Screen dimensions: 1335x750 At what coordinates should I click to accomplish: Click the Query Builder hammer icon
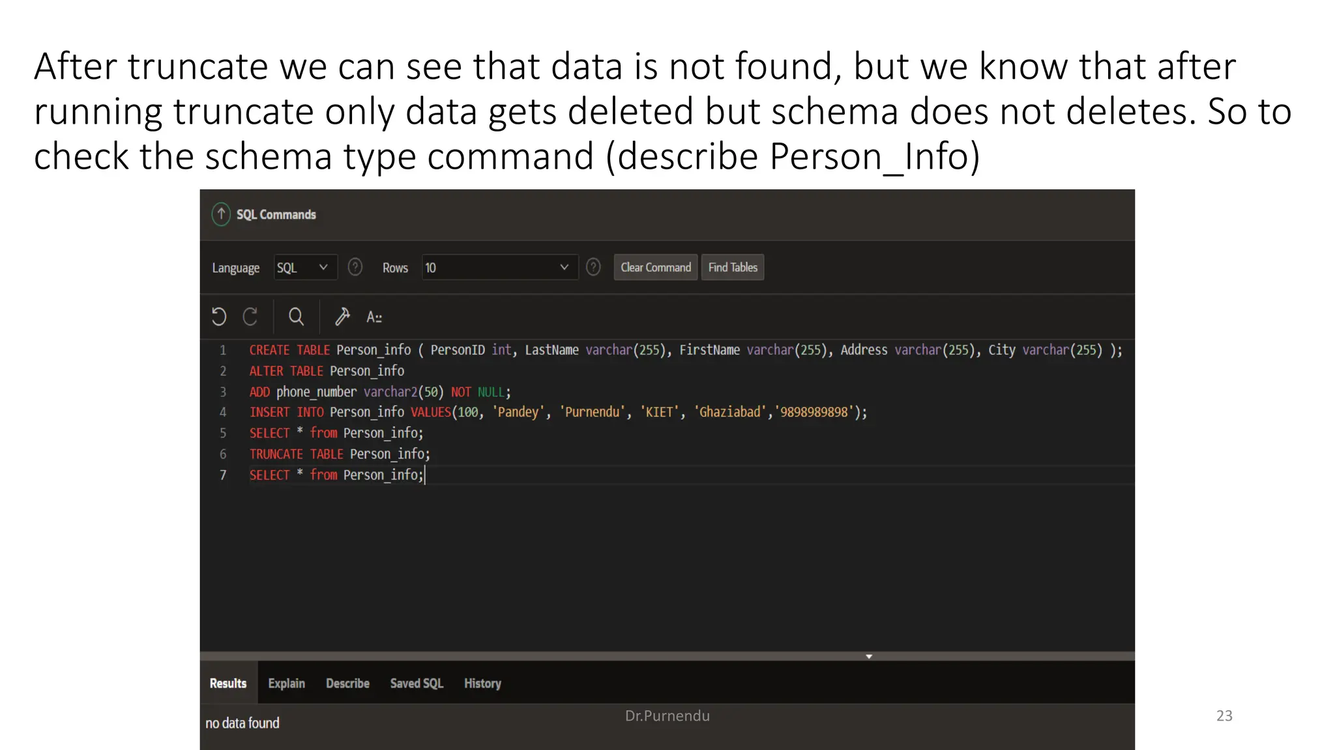pos(342,317)
